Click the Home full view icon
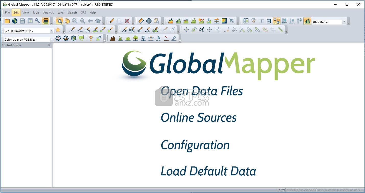The image size is (365, 193). [98, 21]
